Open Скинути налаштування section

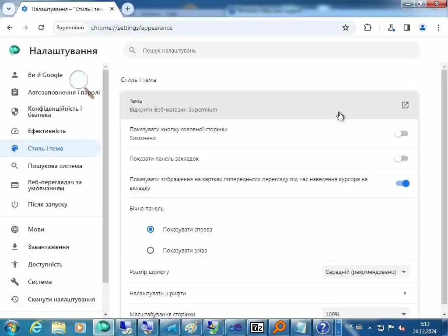(x=51, y=299)
